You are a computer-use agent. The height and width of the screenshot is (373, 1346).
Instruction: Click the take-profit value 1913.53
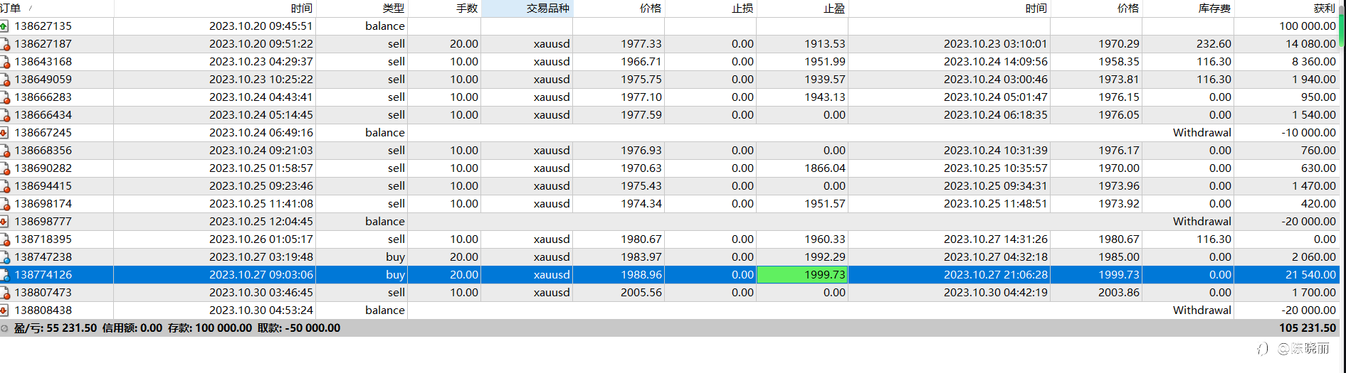click(x=825, y=44)
